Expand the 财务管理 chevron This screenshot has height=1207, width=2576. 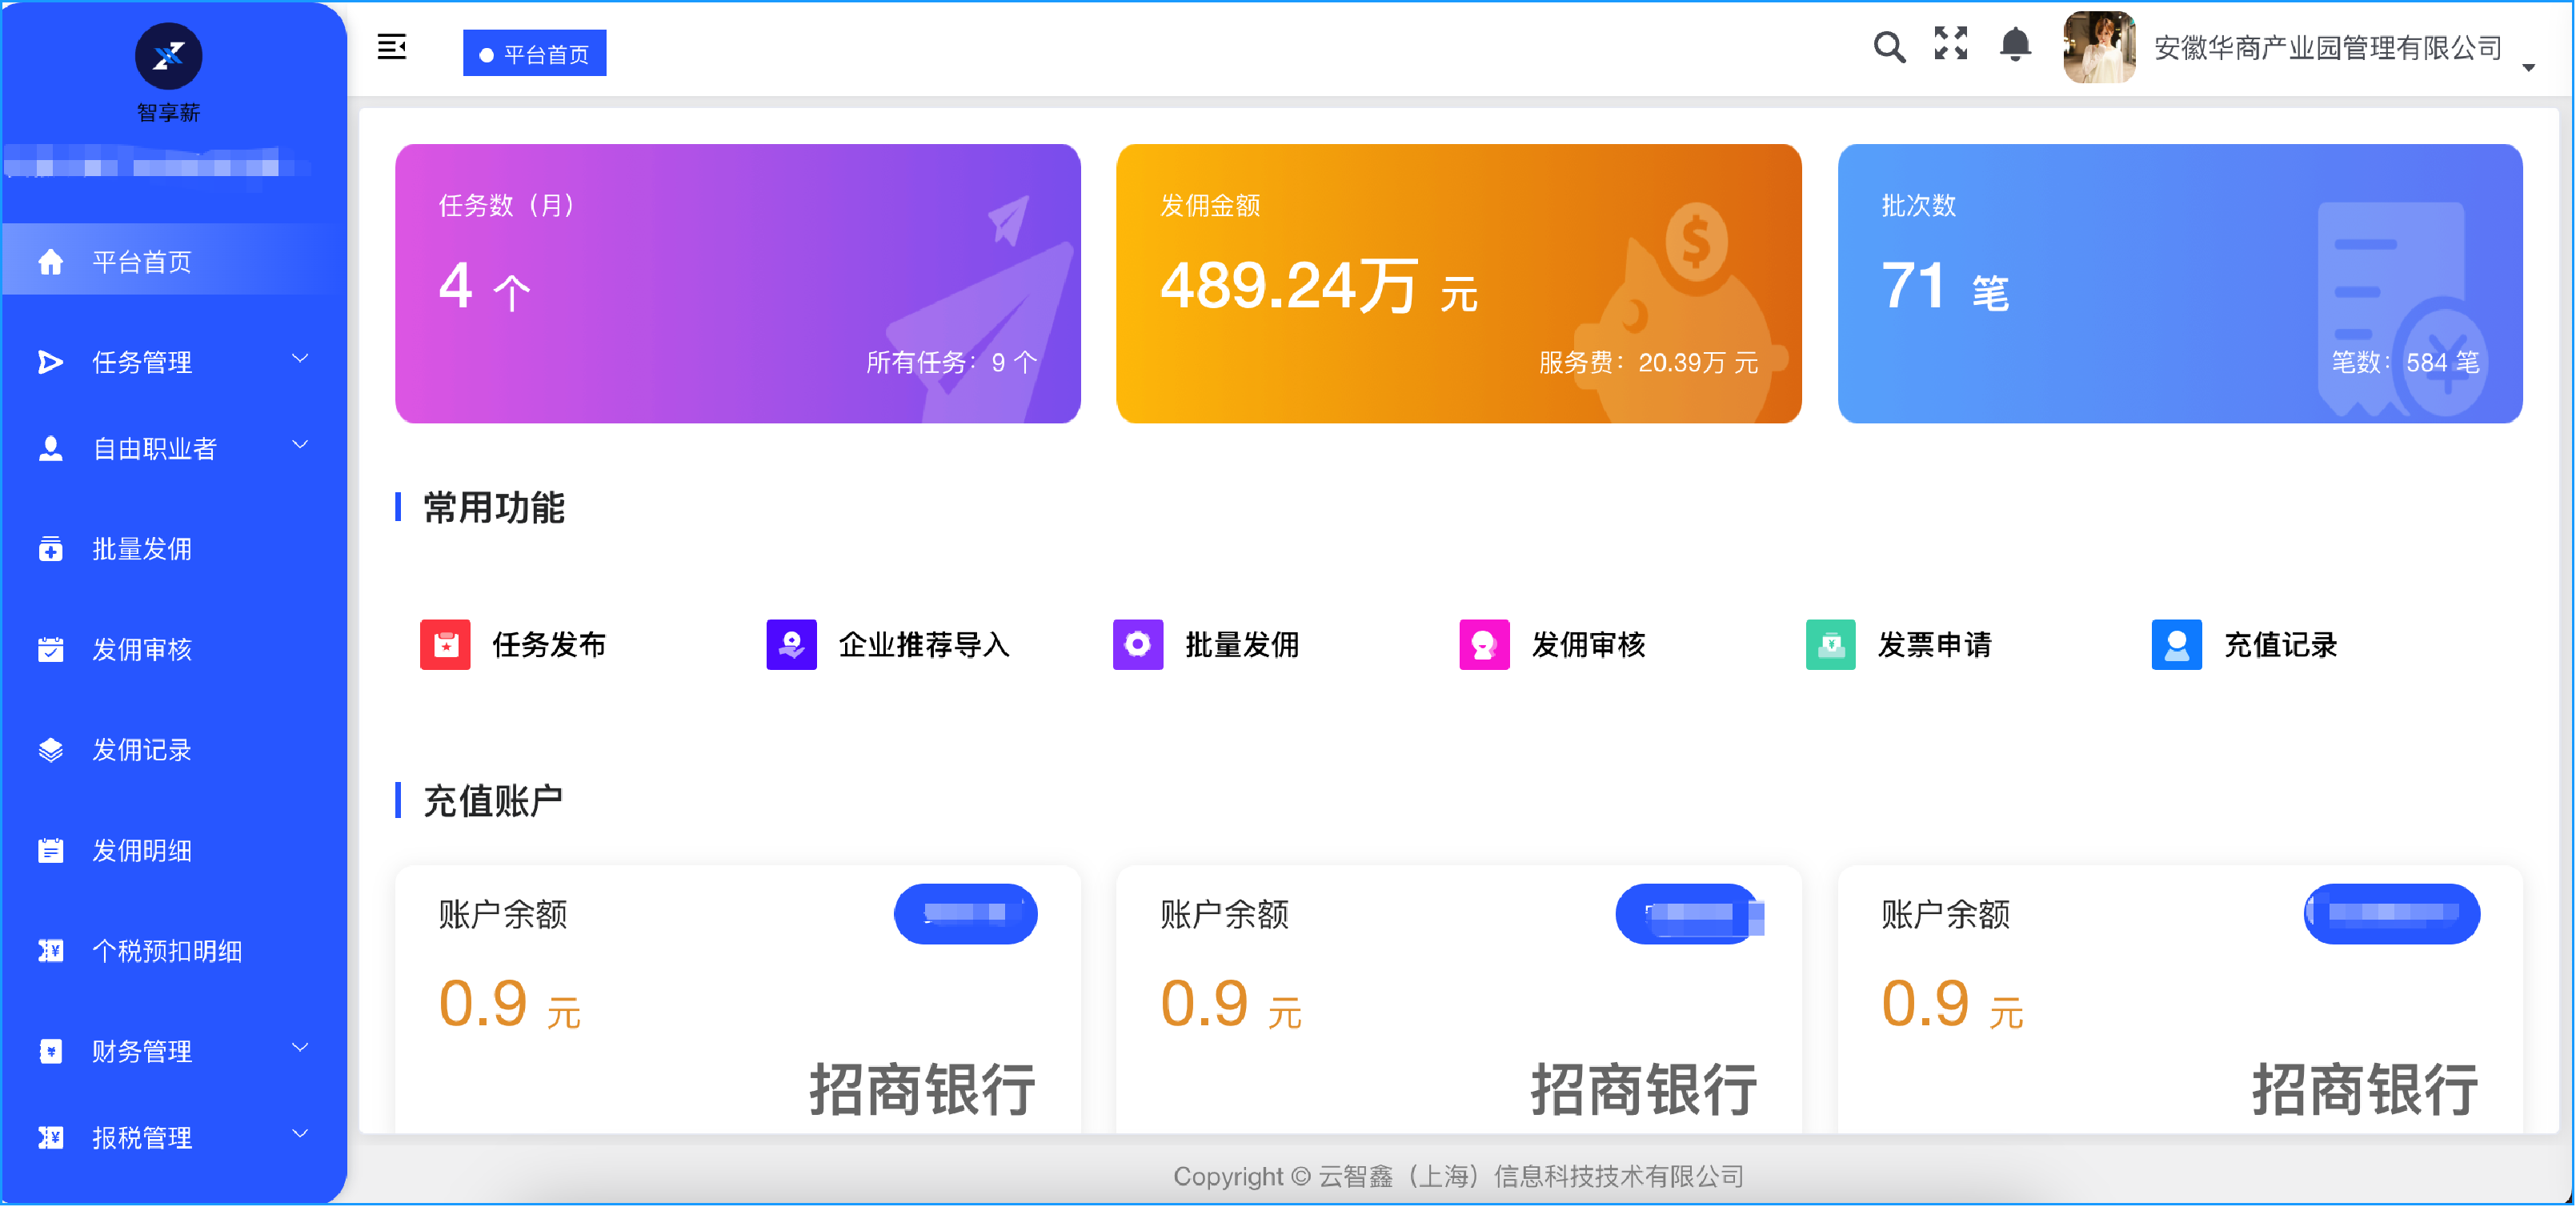(x=300, y=1048)
